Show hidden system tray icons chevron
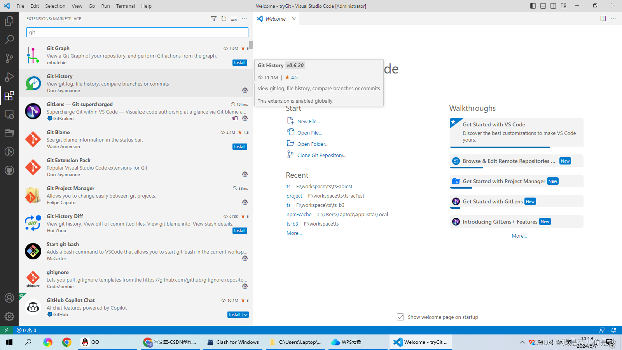 pyautogui.click(x=522, y=342)
